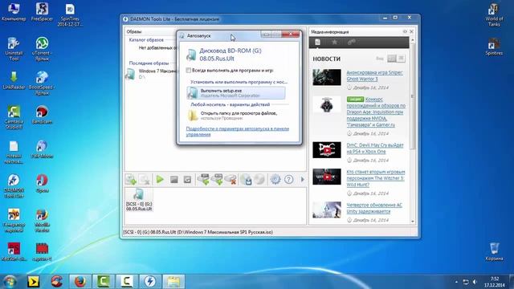Click the Make disc image icon

point(247,179)
